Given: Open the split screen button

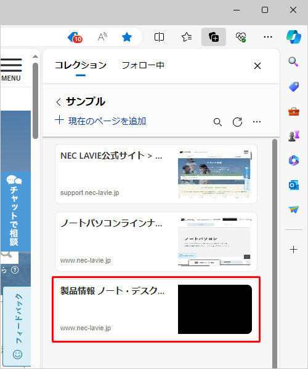Looking at the screenshot, I should click(159, 37).
